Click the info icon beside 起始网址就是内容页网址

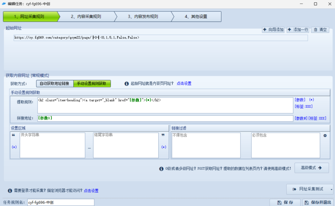click(x=127, y=84)
